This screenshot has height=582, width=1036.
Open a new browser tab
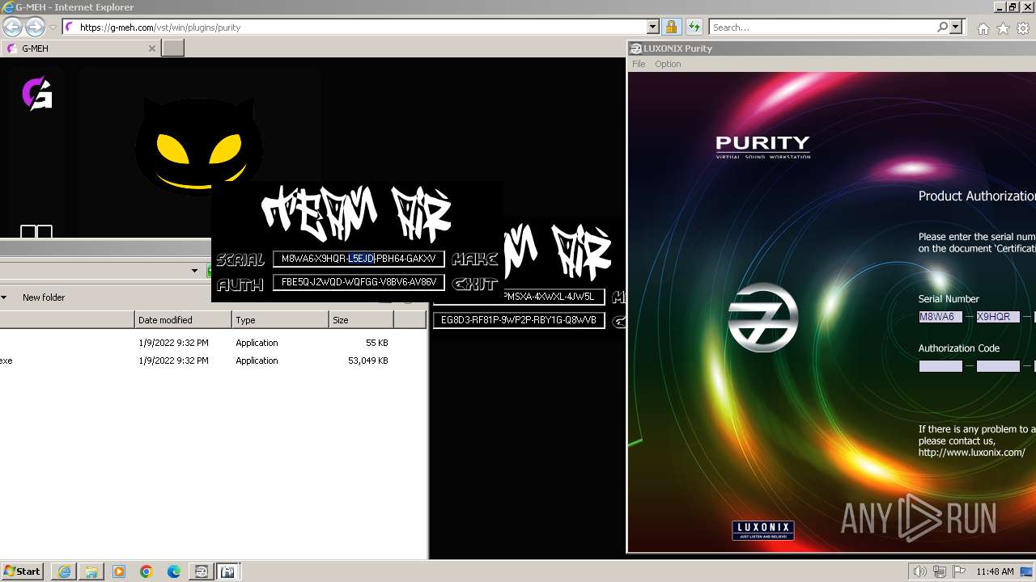tap(173, 48)
